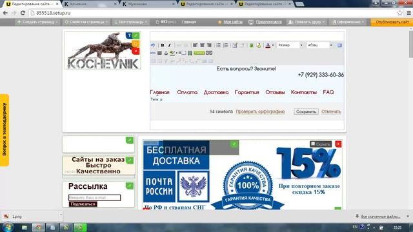Screen dimensions: 413x232
Task: Open Оформление dropdown
Action: pyautogui.click(x=348, y=22)
